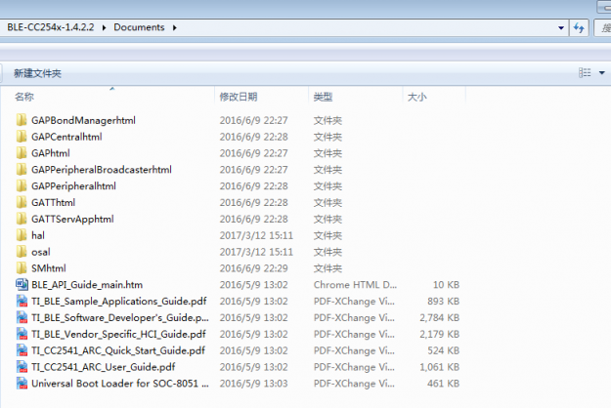Click the TI_BLE_Software_Developer's_Guide PDF icon

point(22,317)
